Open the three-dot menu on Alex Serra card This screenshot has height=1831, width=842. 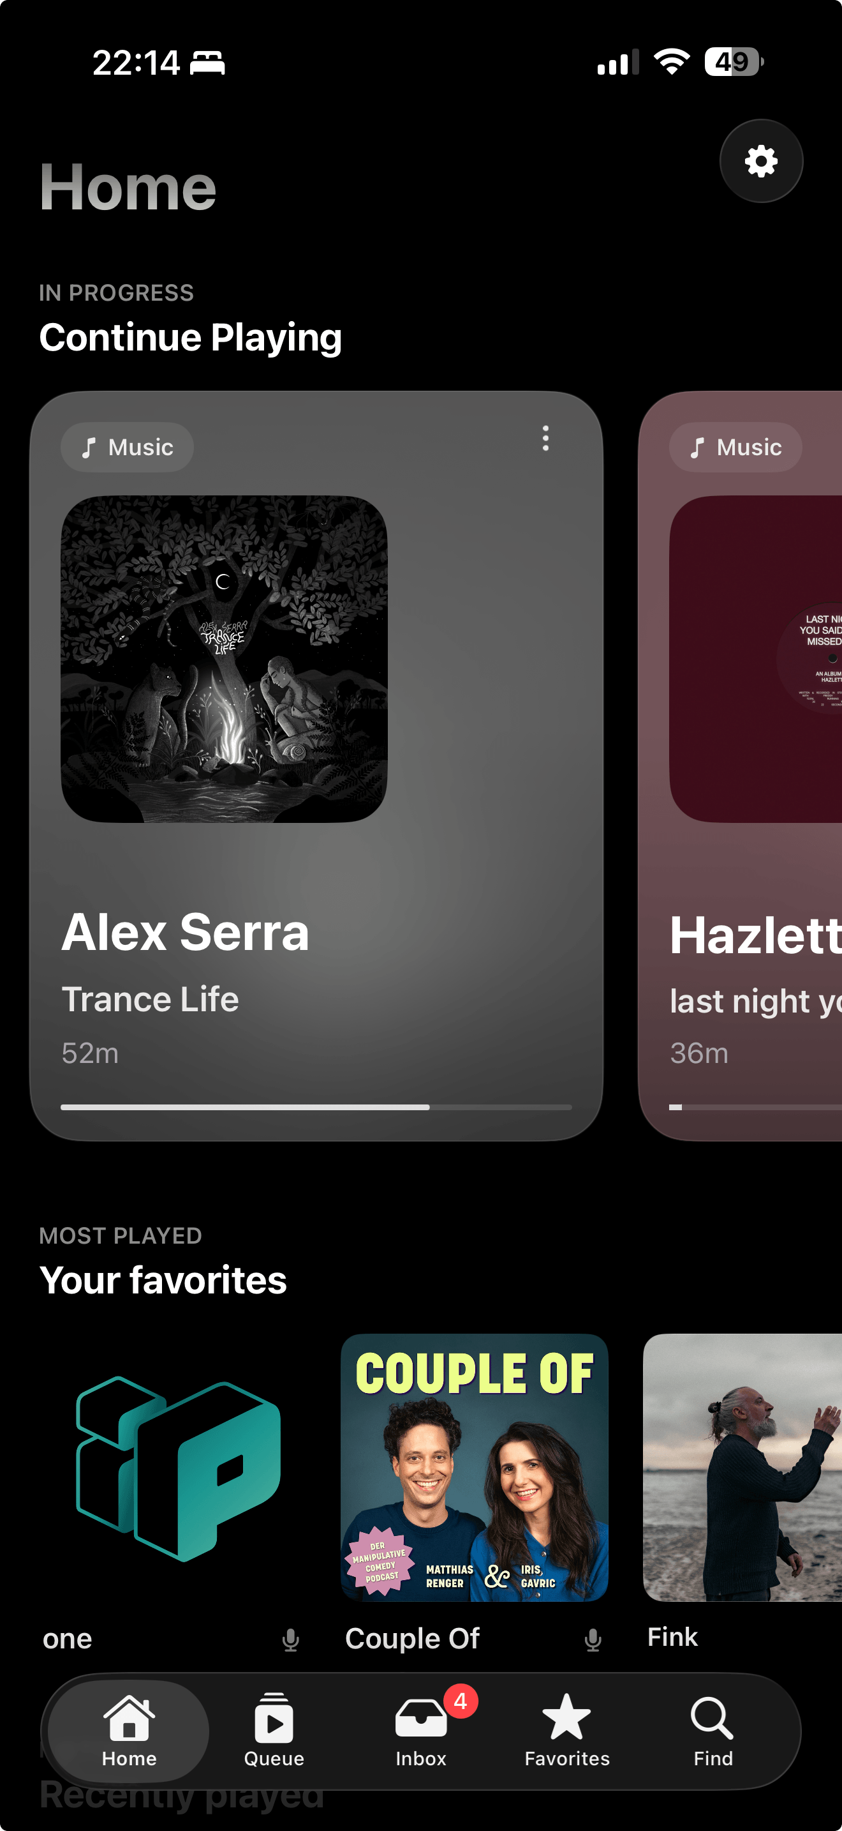point(545,439)
